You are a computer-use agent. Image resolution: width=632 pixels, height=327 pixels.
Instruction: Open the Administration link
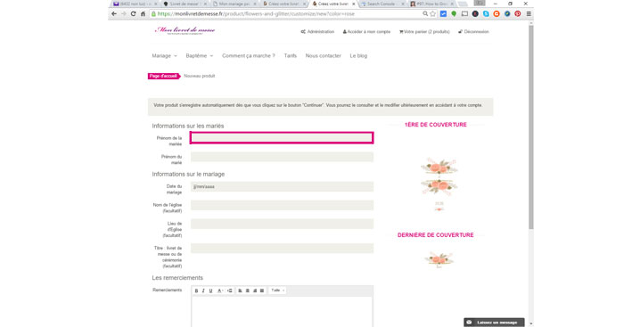[x=317, y=31]
